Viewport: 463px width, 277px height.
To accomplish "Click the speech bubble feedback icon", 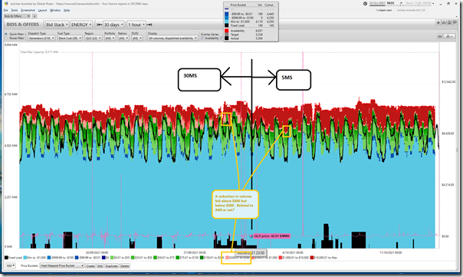I will pos(455,22).
